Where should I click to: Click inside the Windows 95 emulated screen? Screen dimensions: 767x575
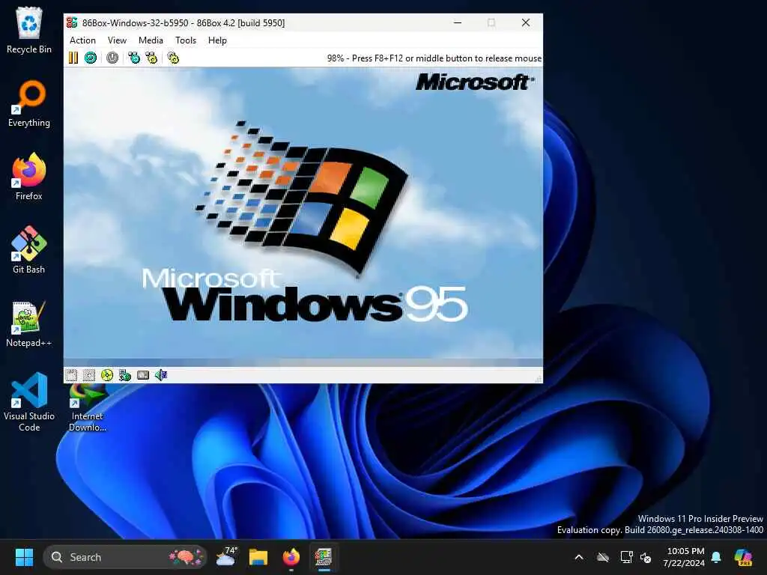pos(303,216)
